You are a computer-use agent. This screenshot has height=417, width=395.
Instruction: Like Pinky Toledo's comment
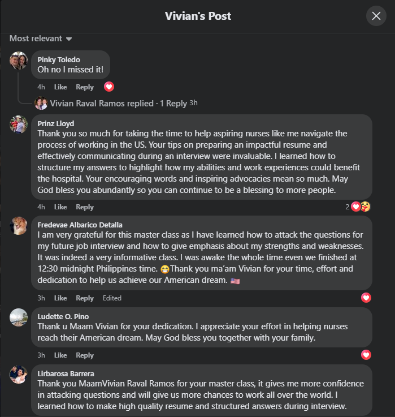tap(60, 87)
